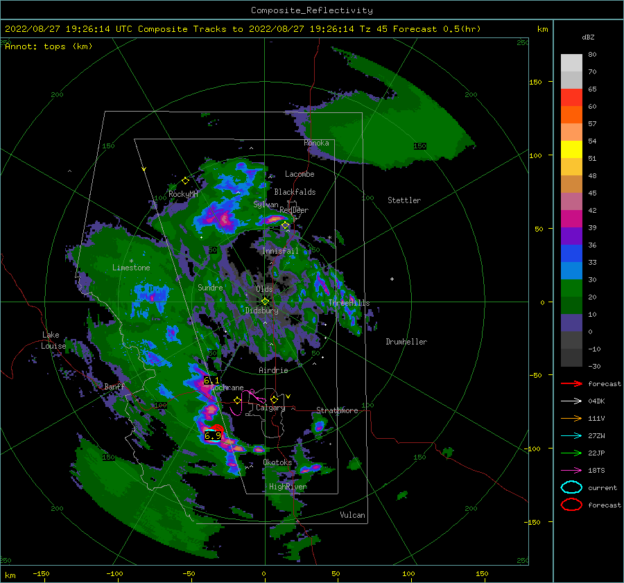Click the yellow diamond left of Calgary label
This screenshot has width=624, height=583.
[x=237, y=400]
